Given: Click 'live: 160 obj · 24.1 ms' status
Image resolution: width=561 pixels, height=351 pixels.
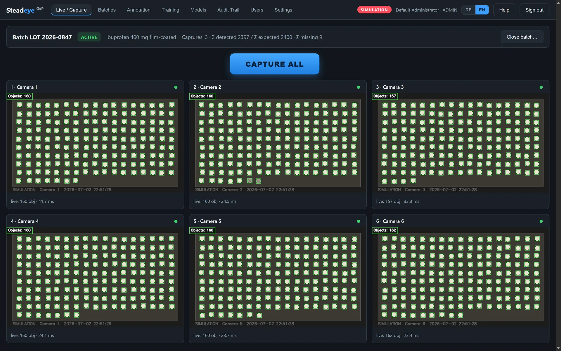Looking at the screenshot, I should (x=32, y=335).
